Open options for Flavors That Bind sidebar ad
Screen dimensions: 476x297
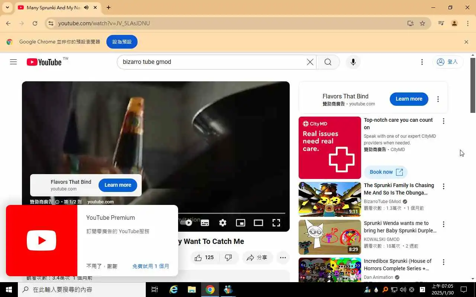pos(438,99)
